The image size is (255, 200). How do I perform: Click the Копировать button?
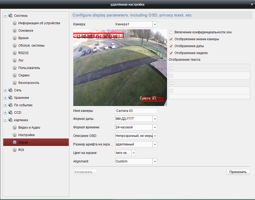(x=85, y=172)
